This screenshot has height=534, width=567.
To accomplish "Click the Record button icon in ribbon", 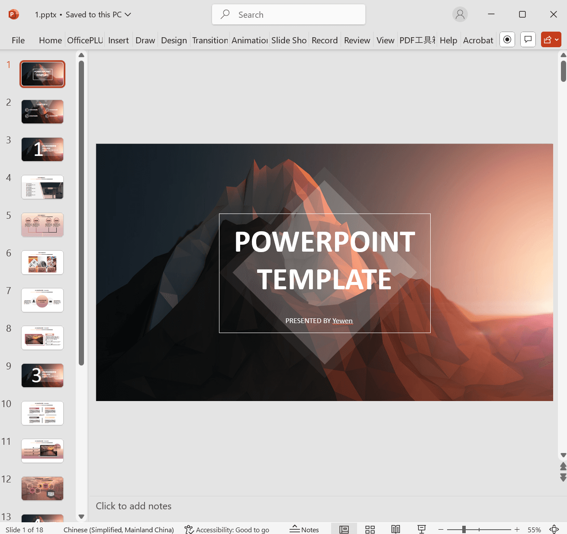I will 507,40.
